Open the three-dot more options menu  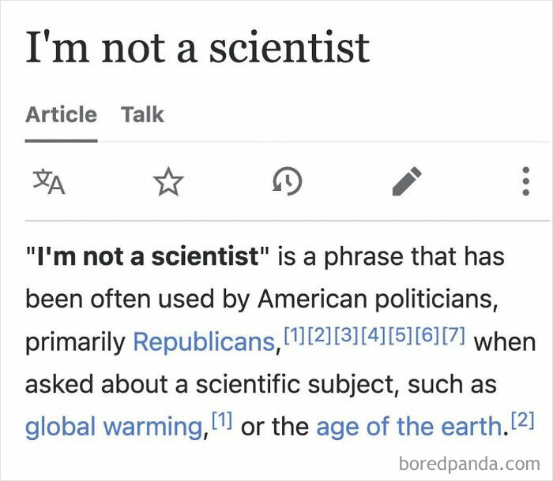pos(525,183)
